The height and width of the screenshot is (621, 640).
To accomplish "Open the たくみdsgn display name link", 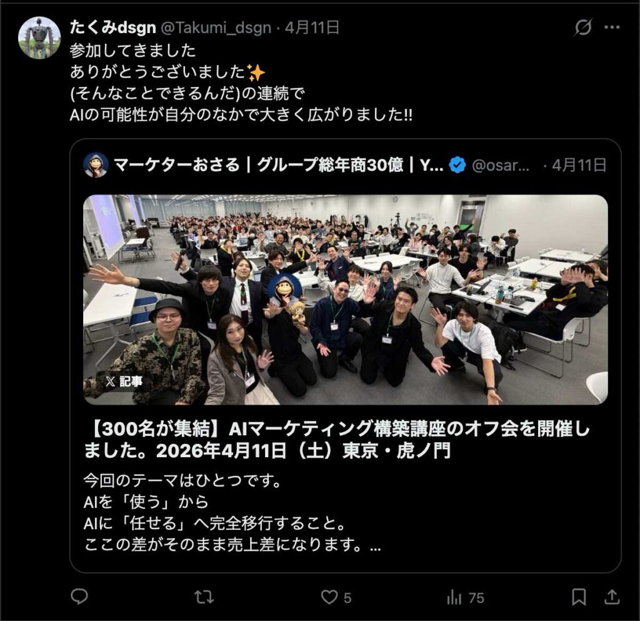I will pyautogui.click(x=112, y=28).
